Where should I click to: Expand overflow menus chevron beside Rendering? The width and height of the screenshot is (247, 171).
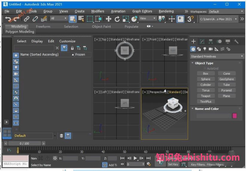coord(186,12)
